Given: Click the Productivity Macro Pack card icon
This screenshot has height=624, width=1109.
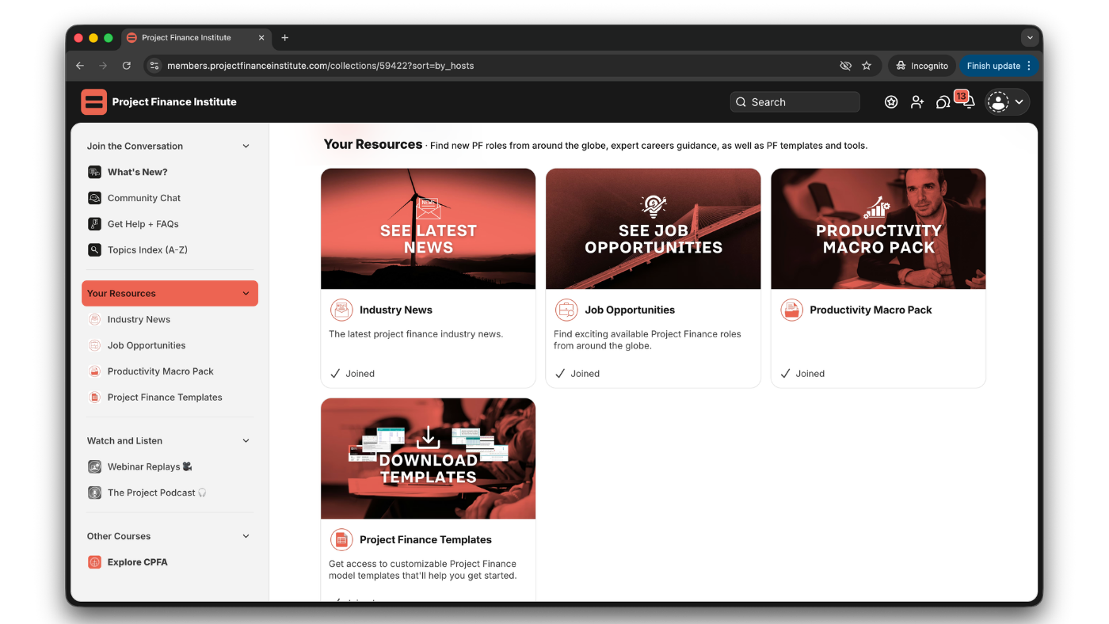Looking at the screenshot, I should pyautogui.click(x=791, y=310).
